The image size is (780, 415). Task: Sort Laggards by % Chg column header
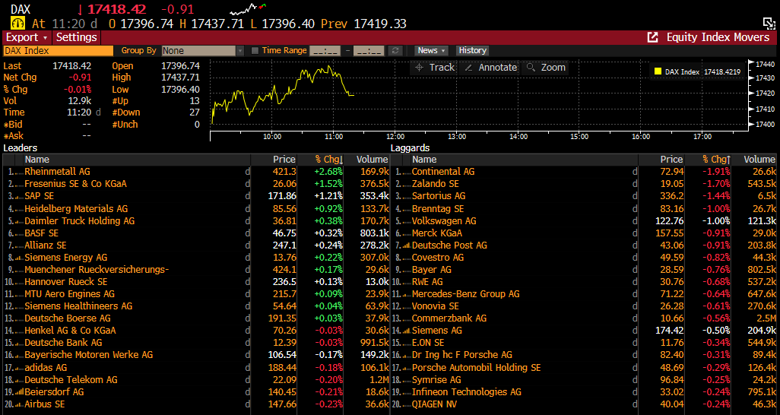pos(716,160)
